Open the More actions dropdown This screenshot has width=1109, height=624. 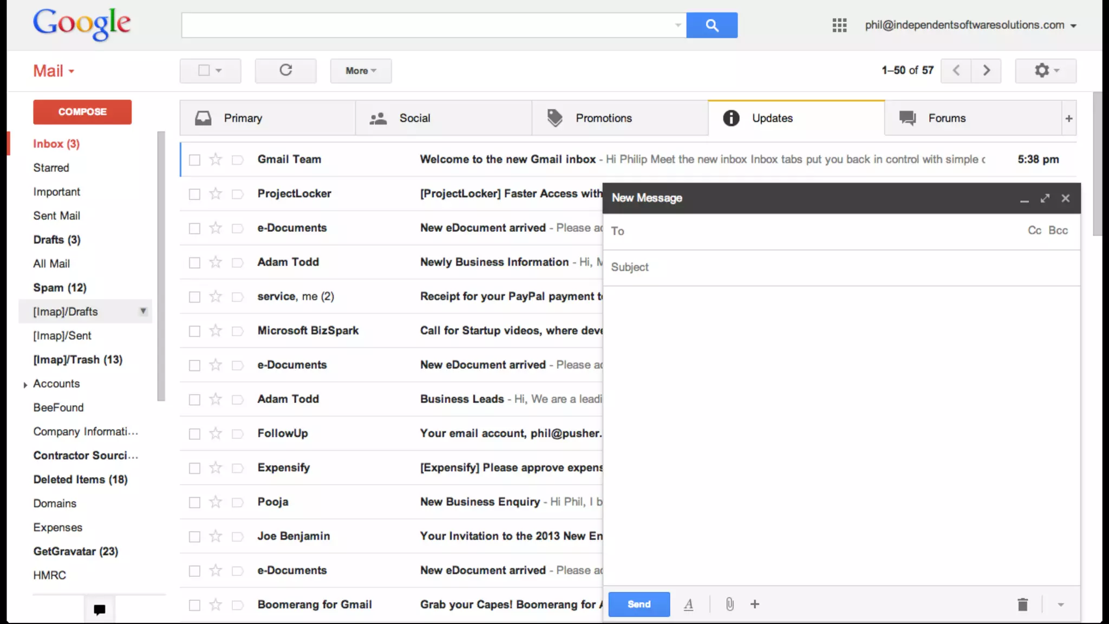(361, 70)
